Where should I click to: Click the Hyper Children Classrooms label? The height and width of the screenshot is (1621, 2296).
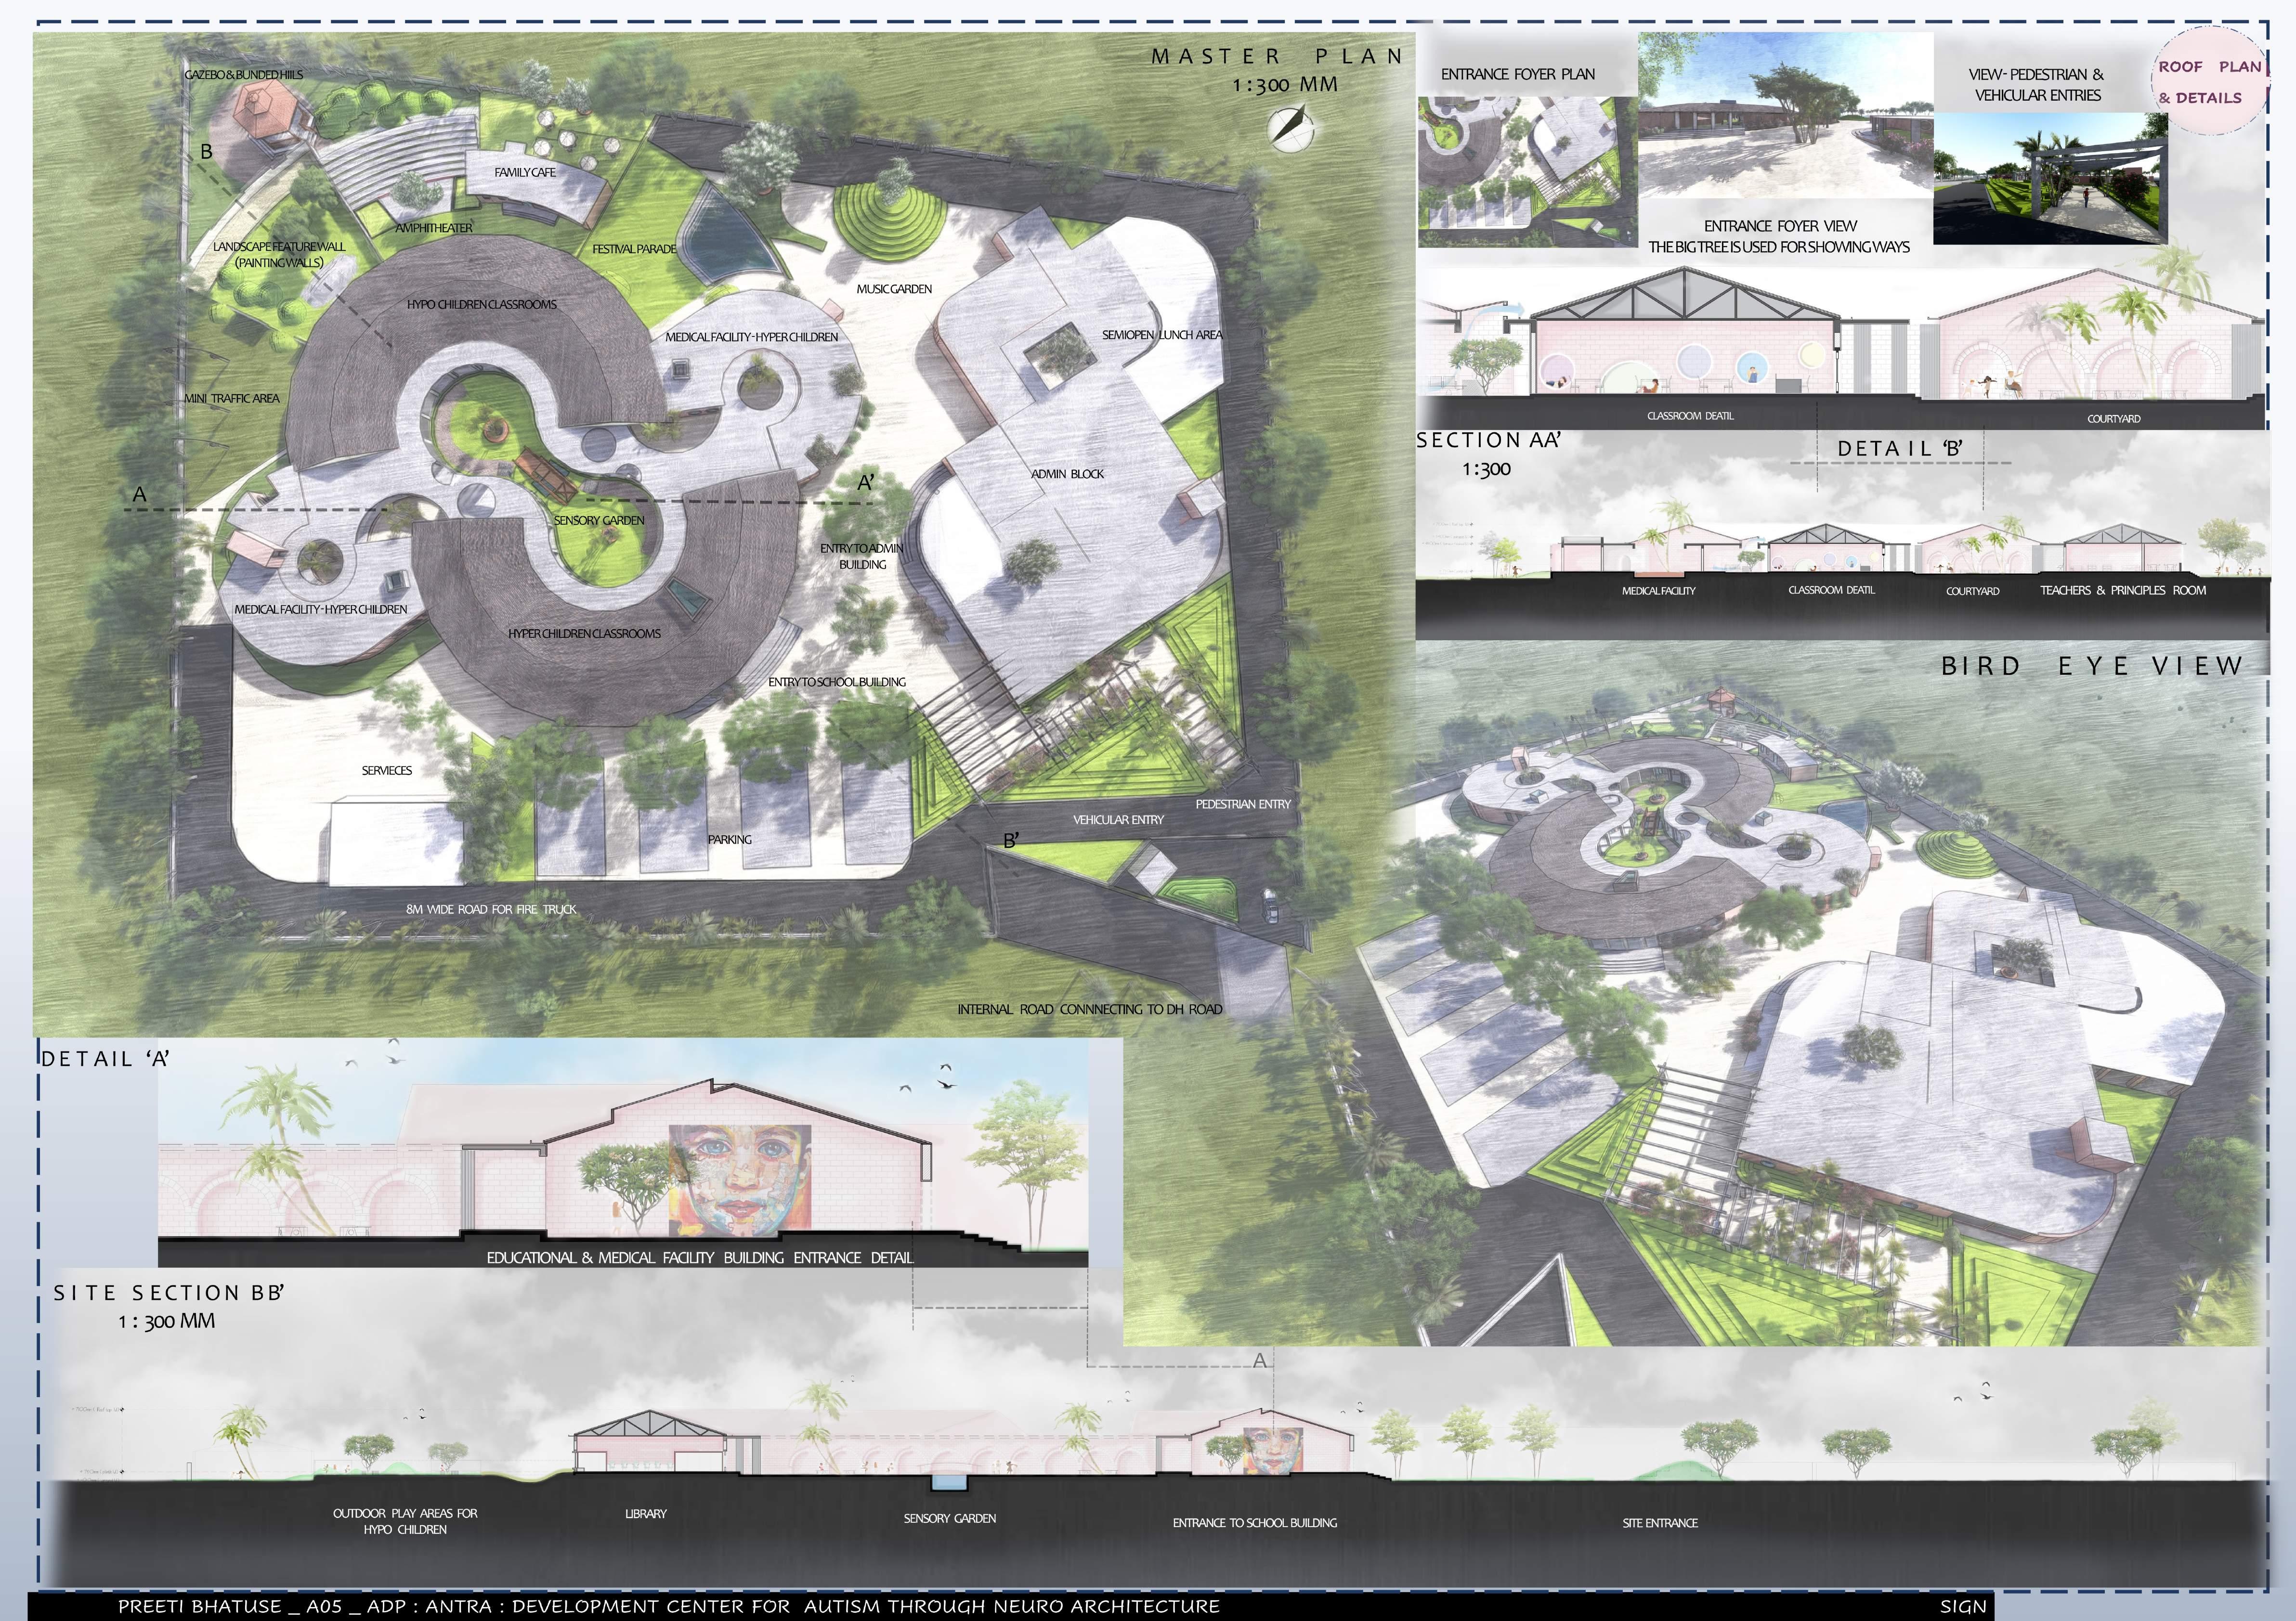click(584, 634)
